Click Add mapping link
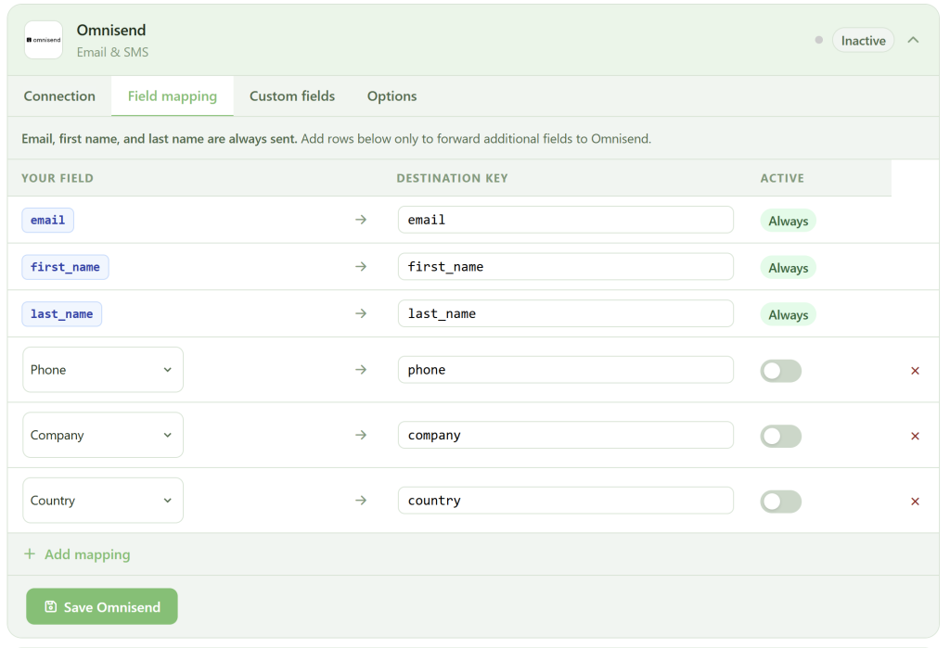This screenshot has width=950, height=648. tap(77, 554)
